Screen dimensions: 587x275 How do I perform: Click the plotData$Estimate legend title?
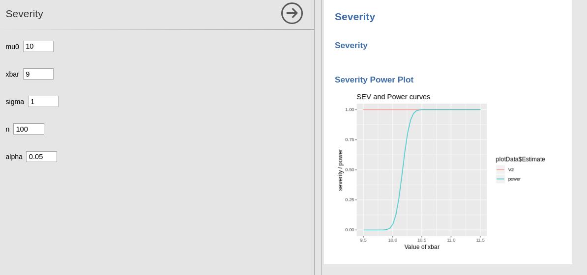(520, 159)
